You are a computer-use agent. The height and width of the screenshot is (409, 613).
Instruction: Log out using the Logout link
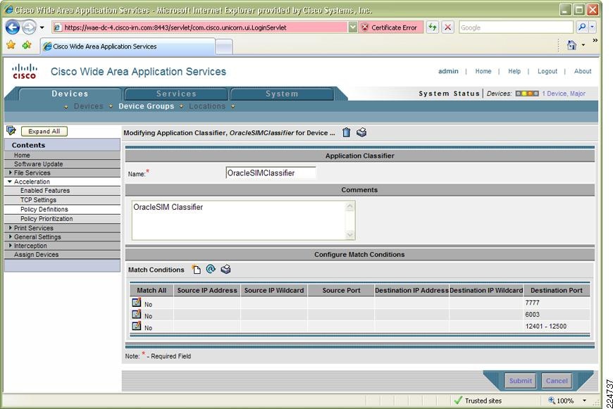(x=547, y=71)
